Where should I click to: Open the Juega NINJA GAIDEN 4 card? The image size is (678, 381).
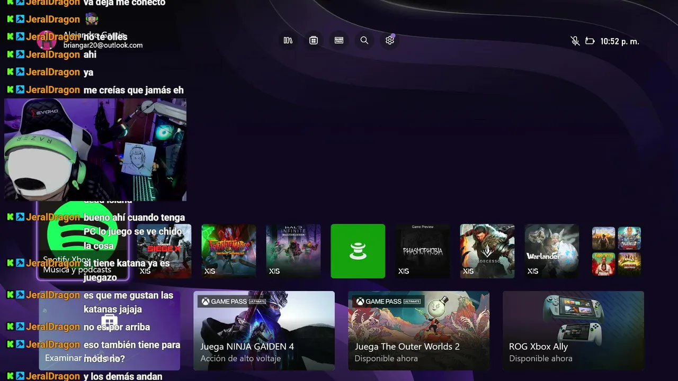point(264,330)
